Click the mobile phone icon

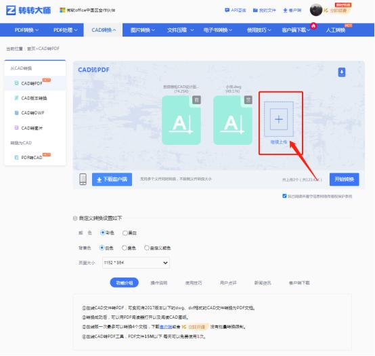(x=83, y=179)
